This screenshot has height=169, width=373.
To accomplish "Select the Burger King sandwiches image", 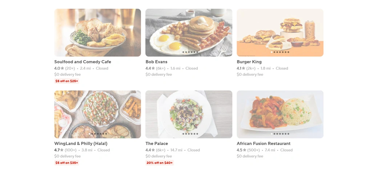I will [280, 33].
